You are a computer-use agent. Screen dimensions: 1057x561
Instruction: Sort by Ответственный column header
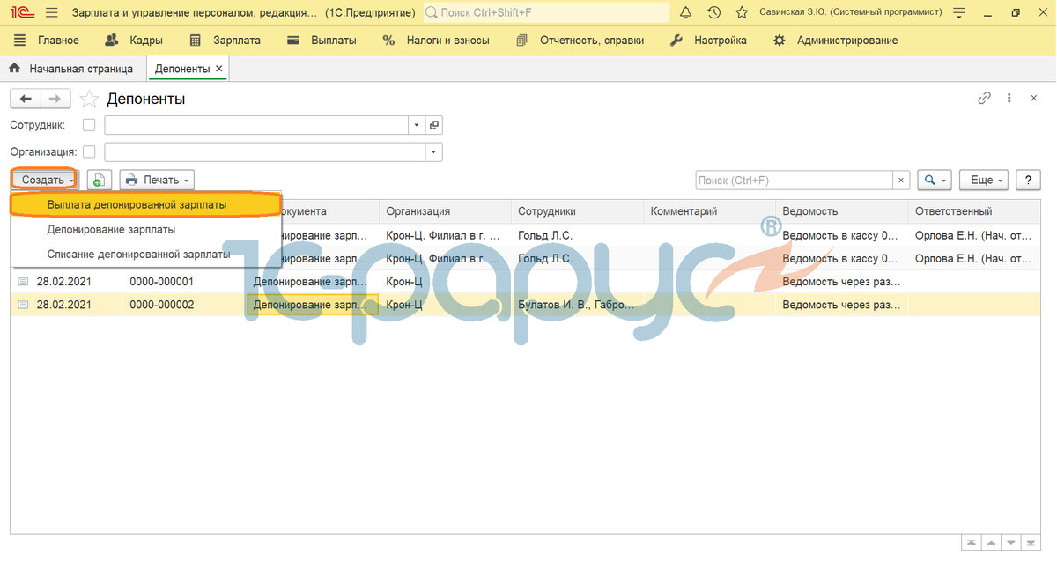coord(974,211)
